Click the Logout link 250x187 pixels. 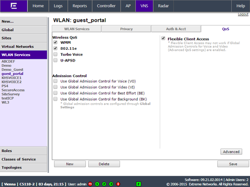pos(243,14)
